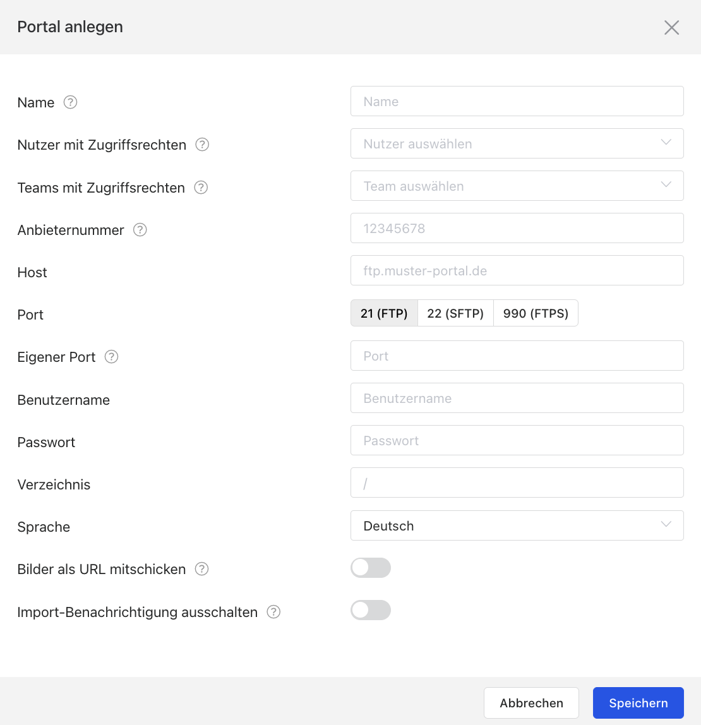Click the Anbieternummer help icon
Screen dimensions: 701x725
pos(140,230)
